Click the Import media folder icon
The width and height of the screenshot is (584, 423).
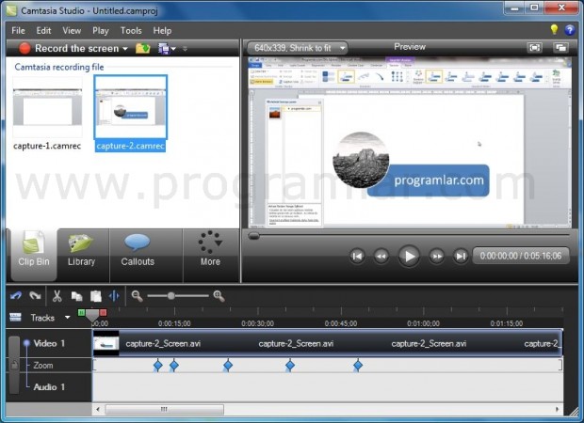tap(142, 48)
